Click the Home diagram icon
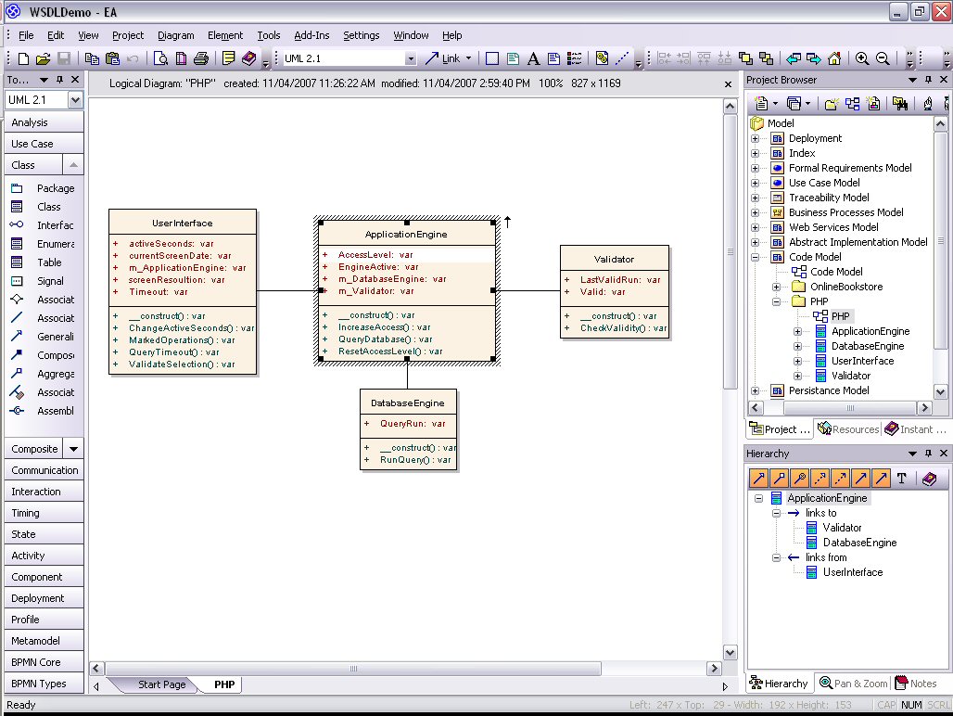Viewport: 953px width, 716px height. pos(834,58)
